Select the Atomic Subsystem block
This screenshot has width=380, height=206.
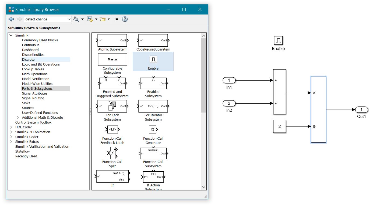[x=112, y=40]
